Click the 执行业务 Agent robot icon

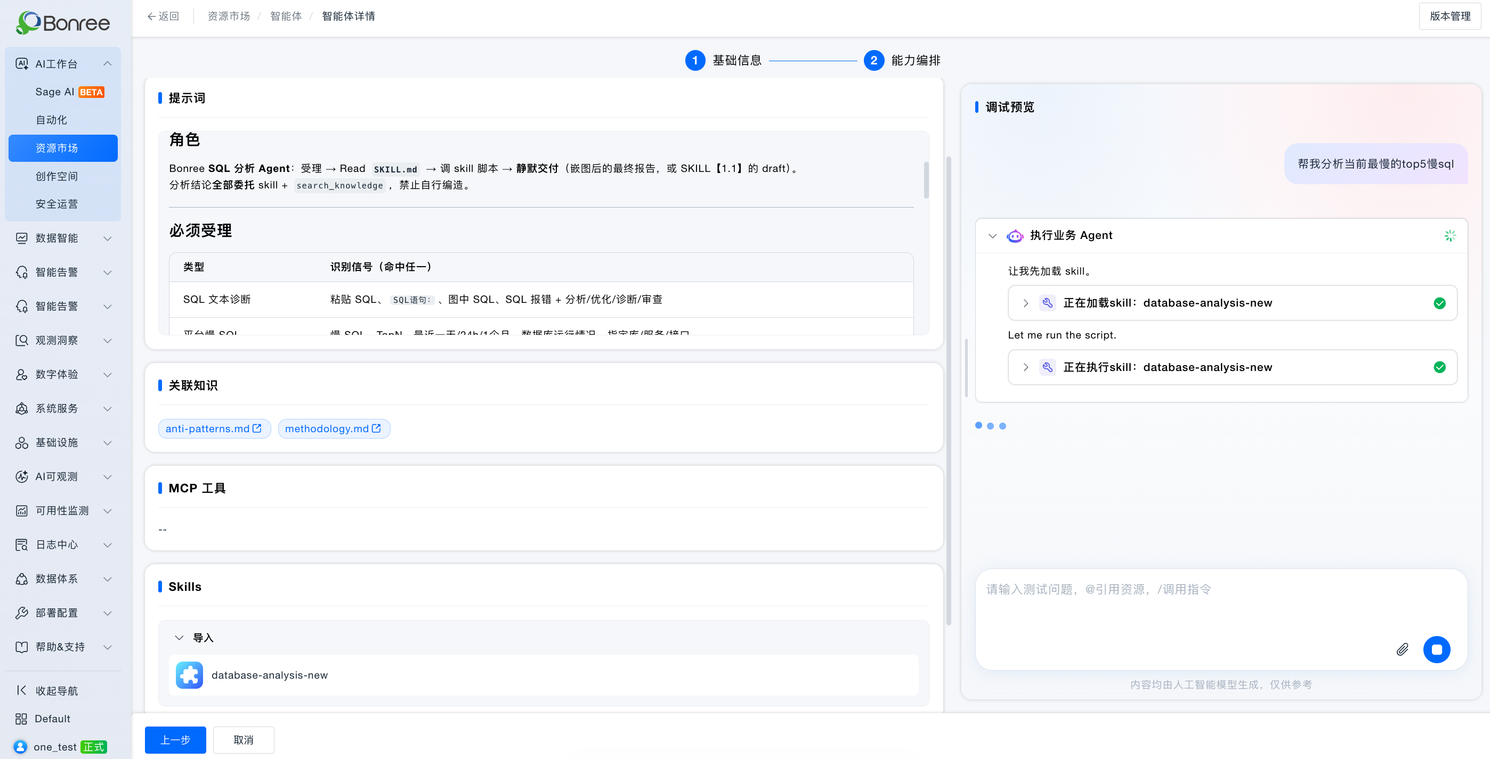(x=1015, y=236)
